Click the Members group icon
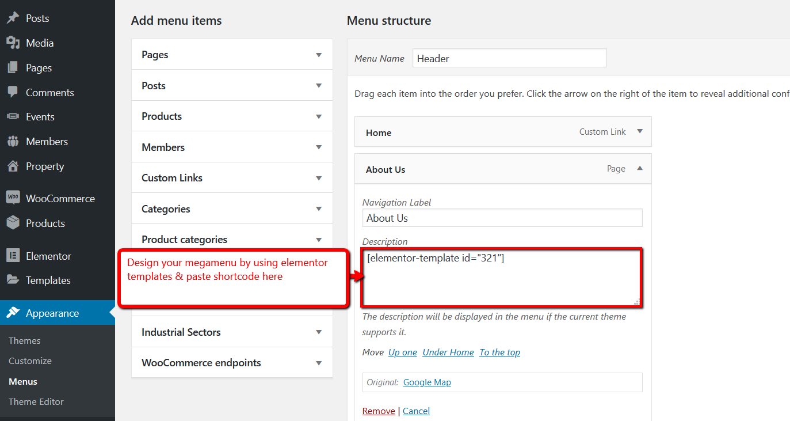 13,141
